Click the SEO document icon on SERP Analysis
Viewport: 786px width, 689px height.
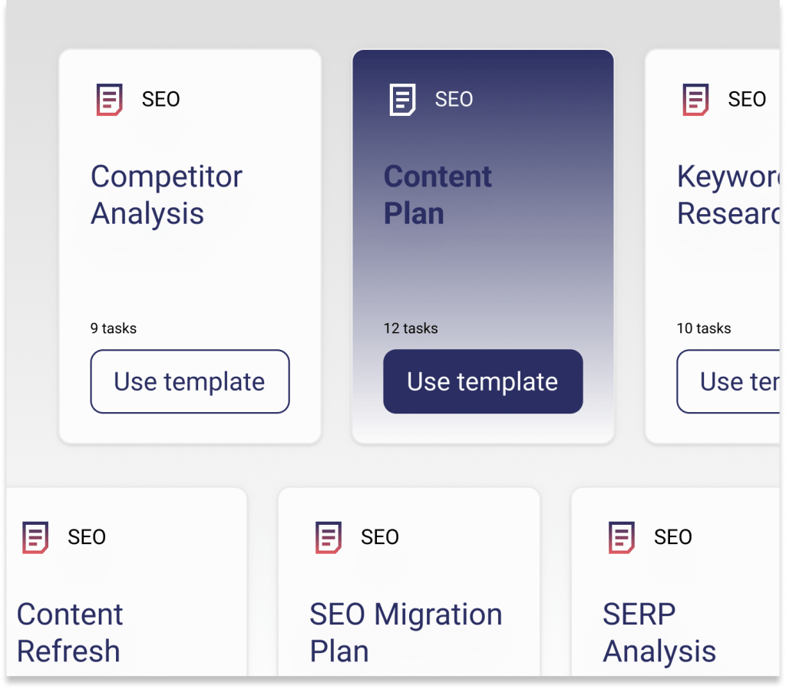pyautogui.click(x=623, y=537)
